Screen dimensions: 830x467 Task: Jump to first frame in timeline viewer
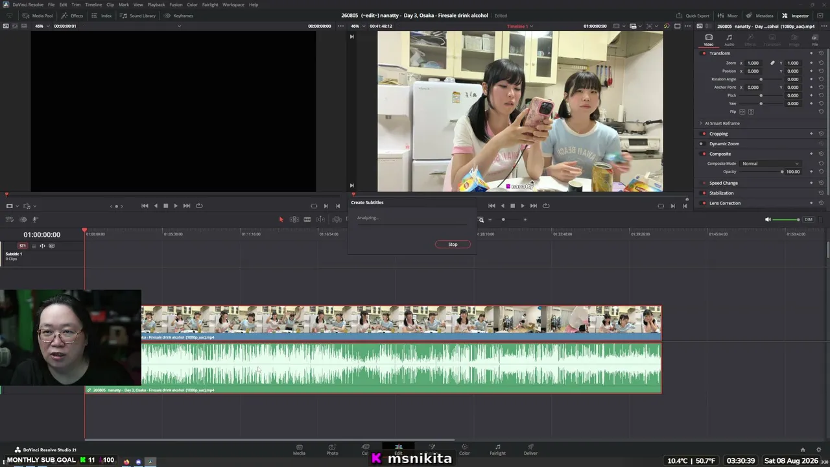[492, 206]
